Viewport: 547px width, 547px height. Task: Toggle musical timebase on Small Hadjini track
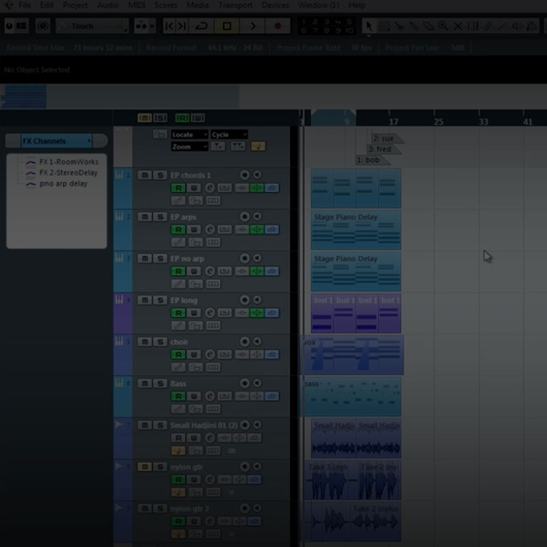178,451
